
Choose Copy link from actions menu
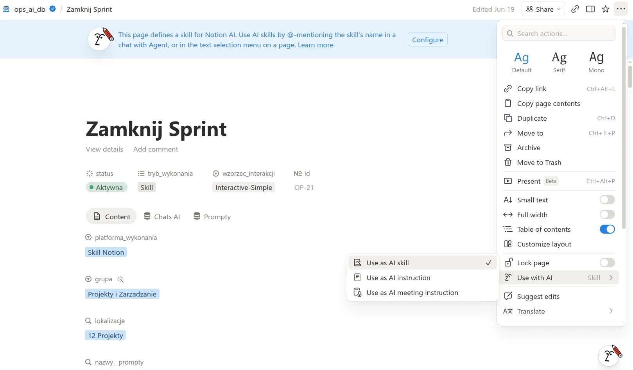coord(559,89)
